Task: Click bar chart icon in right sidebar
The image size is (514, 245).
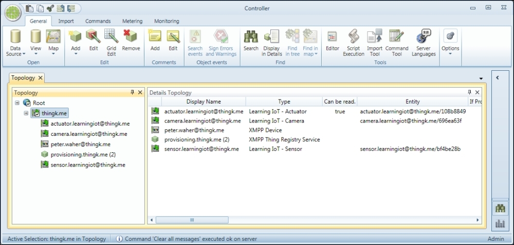Action: click(x=500, y=223)
